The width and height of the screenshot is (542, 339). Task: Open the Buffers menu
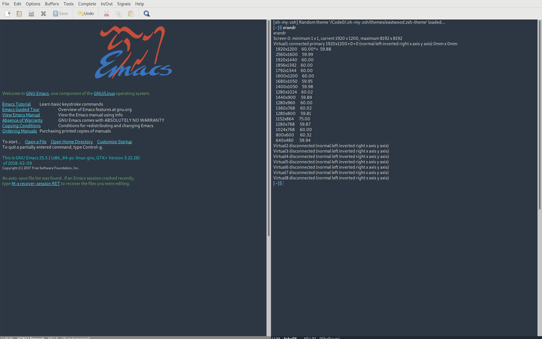click(x=51, y=4)
